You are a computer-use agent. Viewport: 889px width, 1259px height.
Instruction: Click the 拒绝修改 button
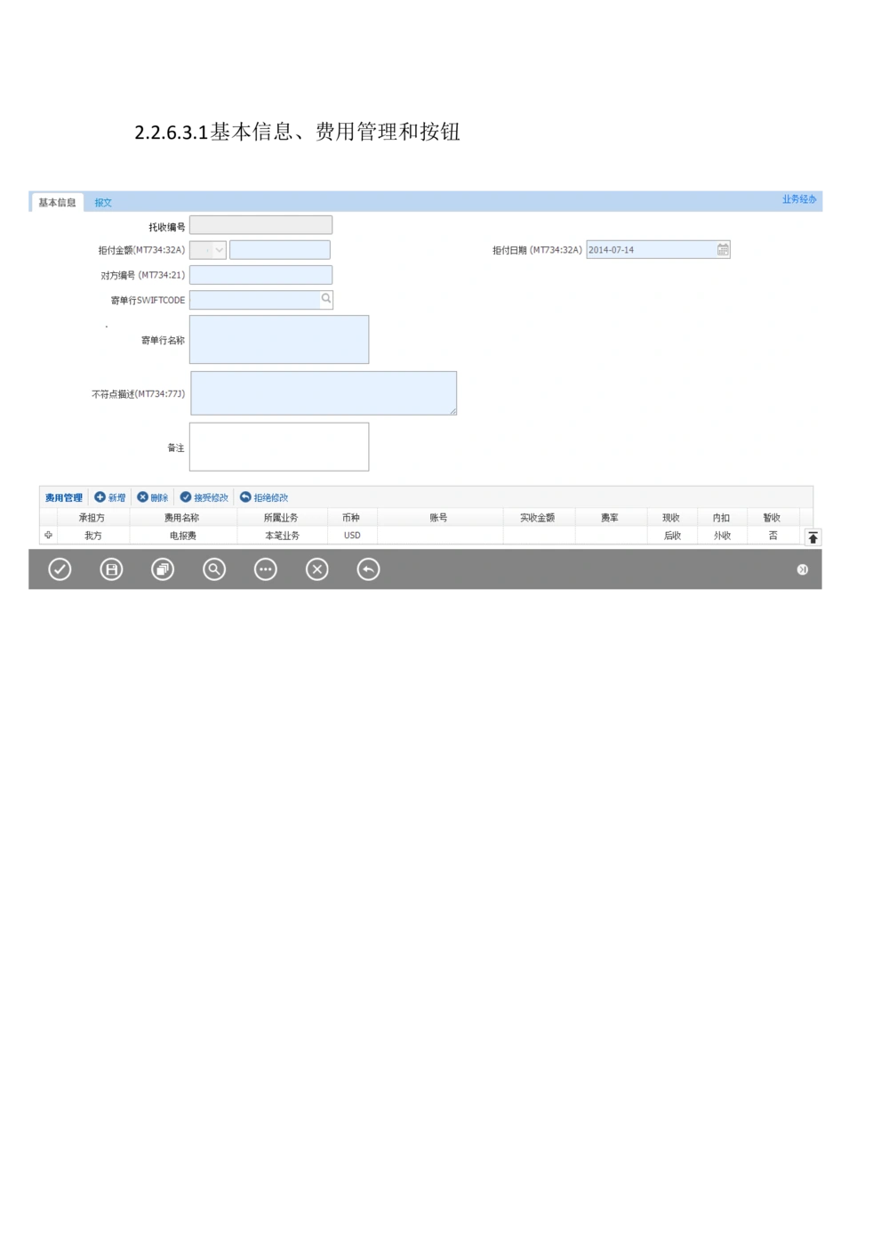pyautogui.click(x=264, y=497)
